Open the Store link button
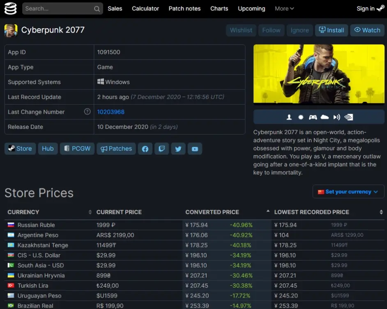Viewport: 387px width, 309px height. pos(20,149)
